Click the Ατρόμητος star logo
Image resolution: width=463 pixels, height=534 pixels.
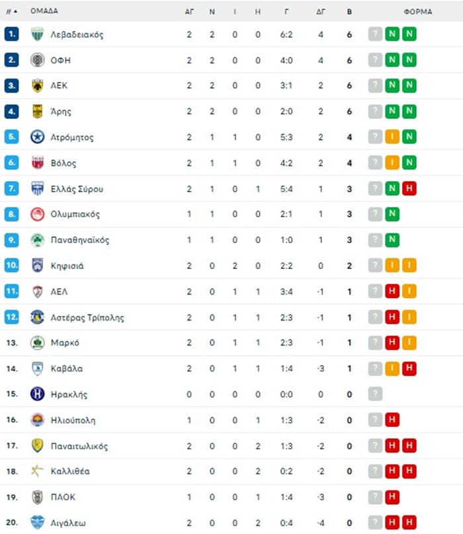[37, 137]
